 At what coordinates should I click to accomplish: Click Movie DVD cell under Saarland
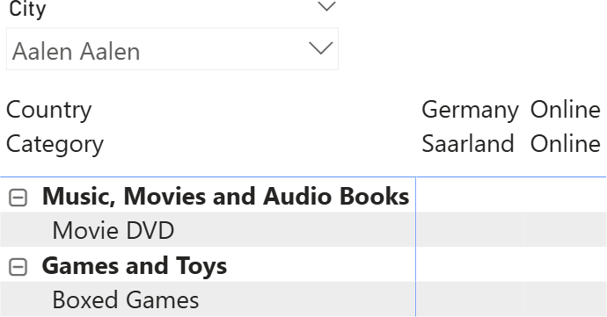471,230
